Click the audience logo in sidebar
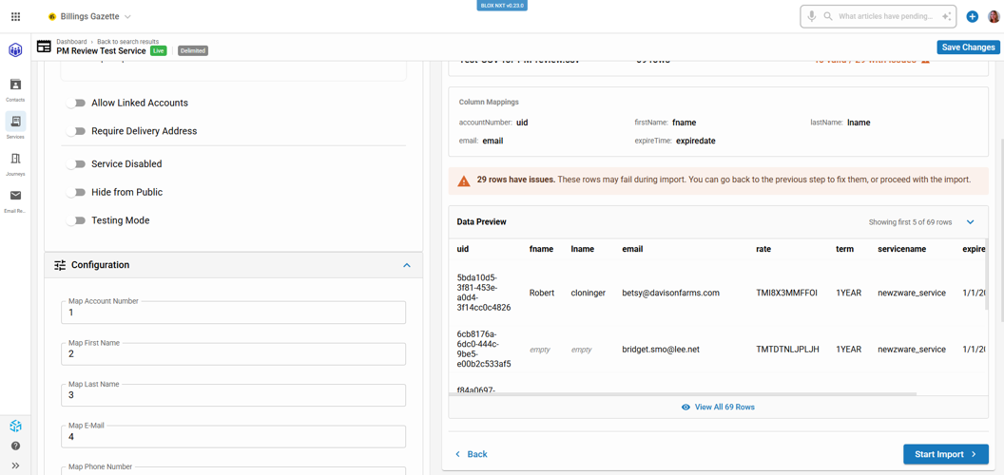Viewport: 1004px width, 475px height. click(15, 49)
